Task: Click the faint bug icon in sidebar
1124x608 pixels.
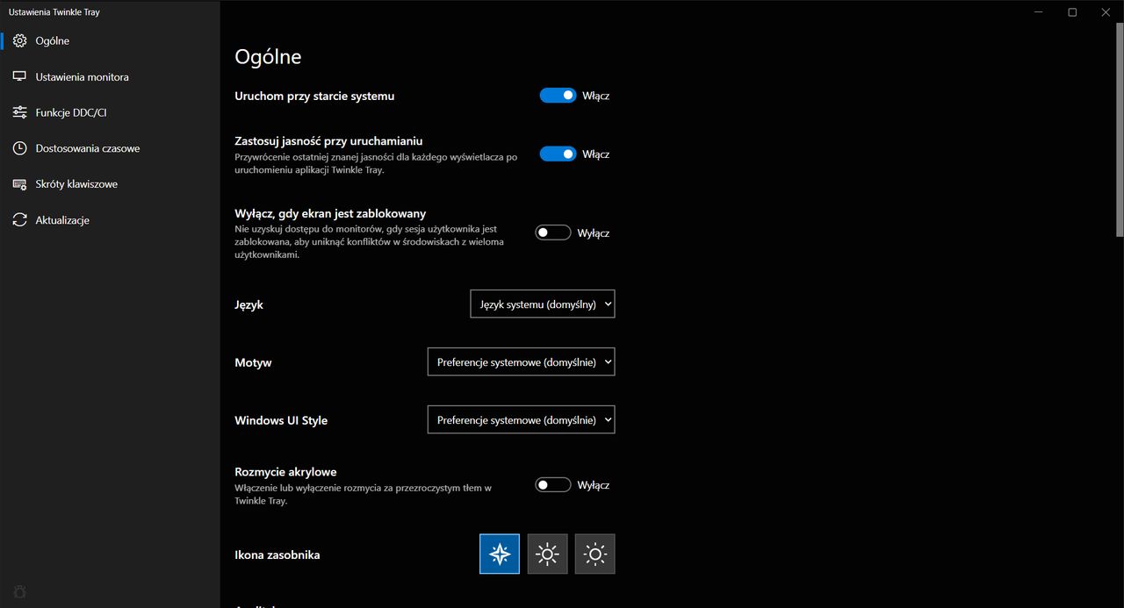Action: [x=19, y=591]
